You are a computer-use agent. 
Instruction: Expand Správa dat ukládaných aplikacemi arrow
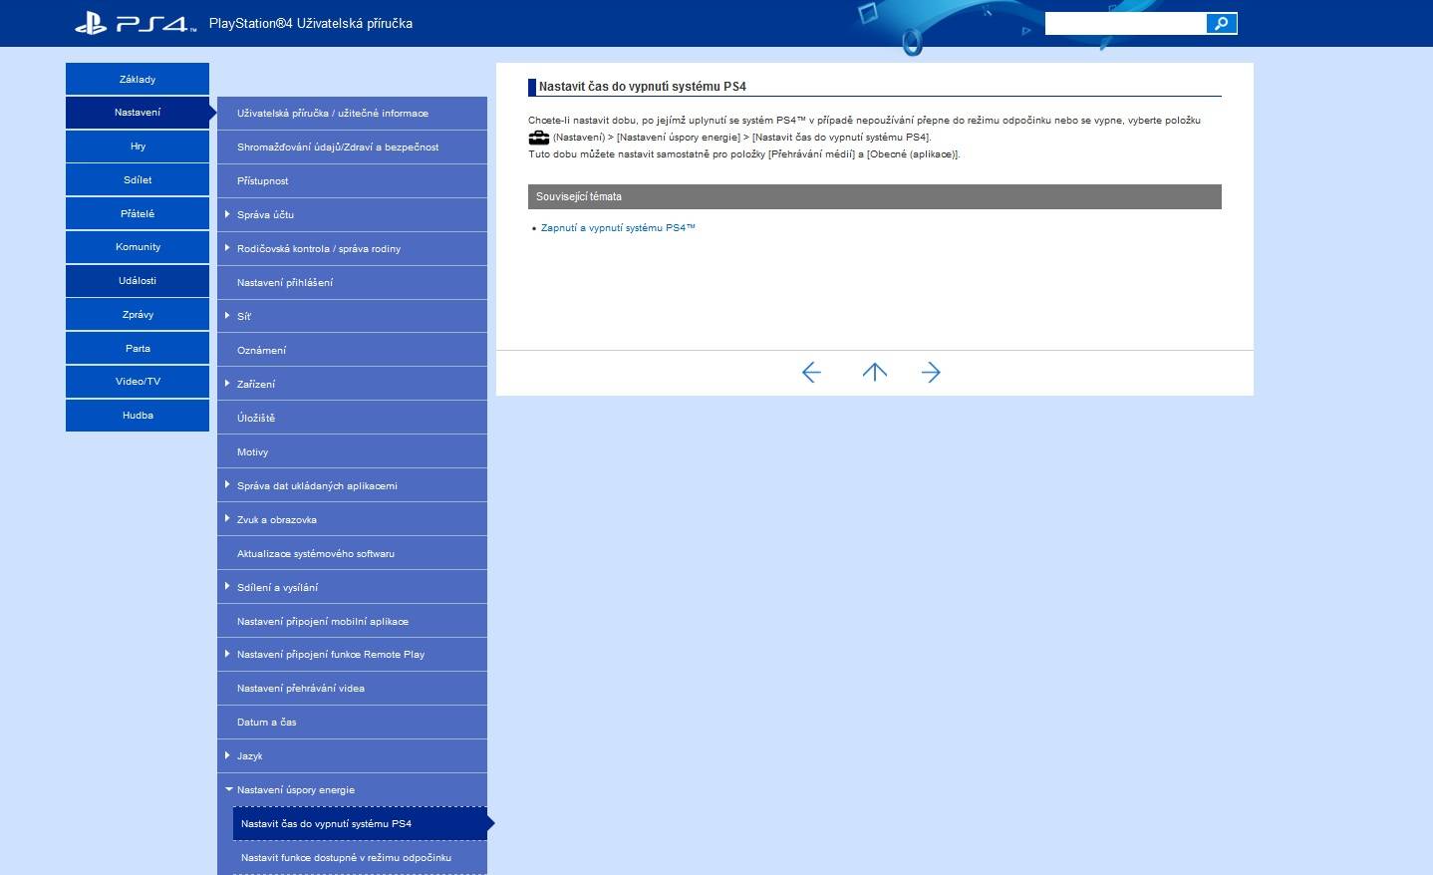(227, 485)
